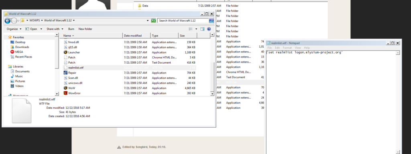Click the Burn toolbar button
The height and width of the screenshot is (154, 411).
[71, 29]
